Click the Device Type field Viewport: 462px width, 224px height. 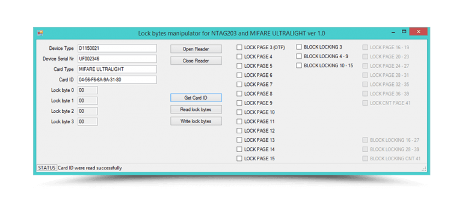[x=117, y=48]
